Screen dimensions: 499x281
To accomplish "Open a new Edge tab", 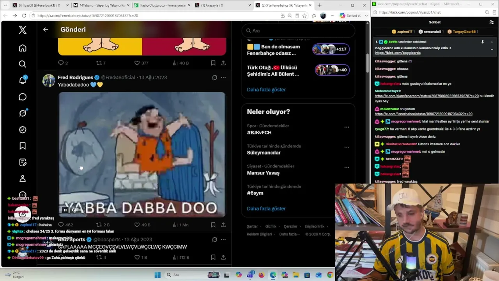I will pyautogui.click(x=320, y=5).
